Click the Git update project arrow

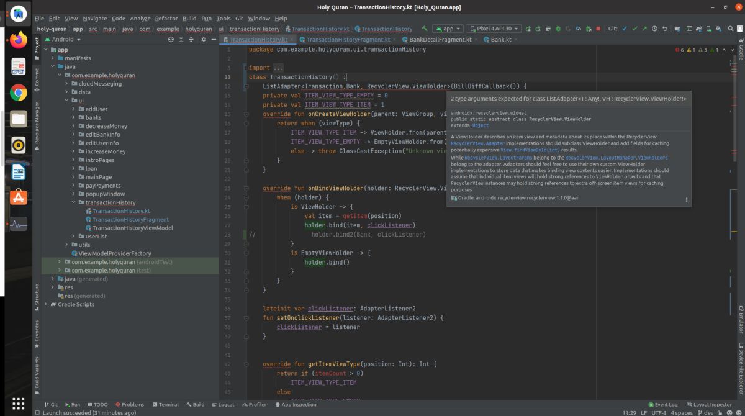(625, 29)
